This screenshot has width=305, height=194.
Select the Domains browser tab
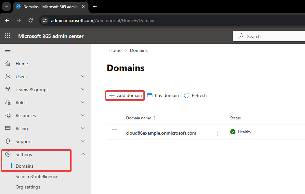51,7
